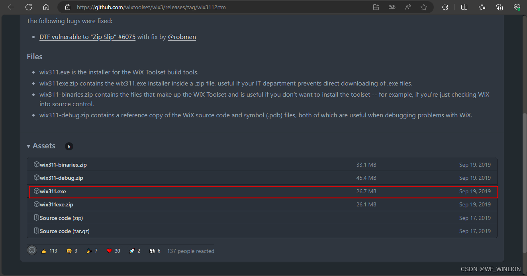Click package icon beside wix311-debug.zip

(37, 178)
